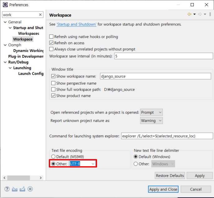The width and height of the screenshot is (214, 198).
Task: Go back using the yellow arrow icon
Action: tap(189, 14)
